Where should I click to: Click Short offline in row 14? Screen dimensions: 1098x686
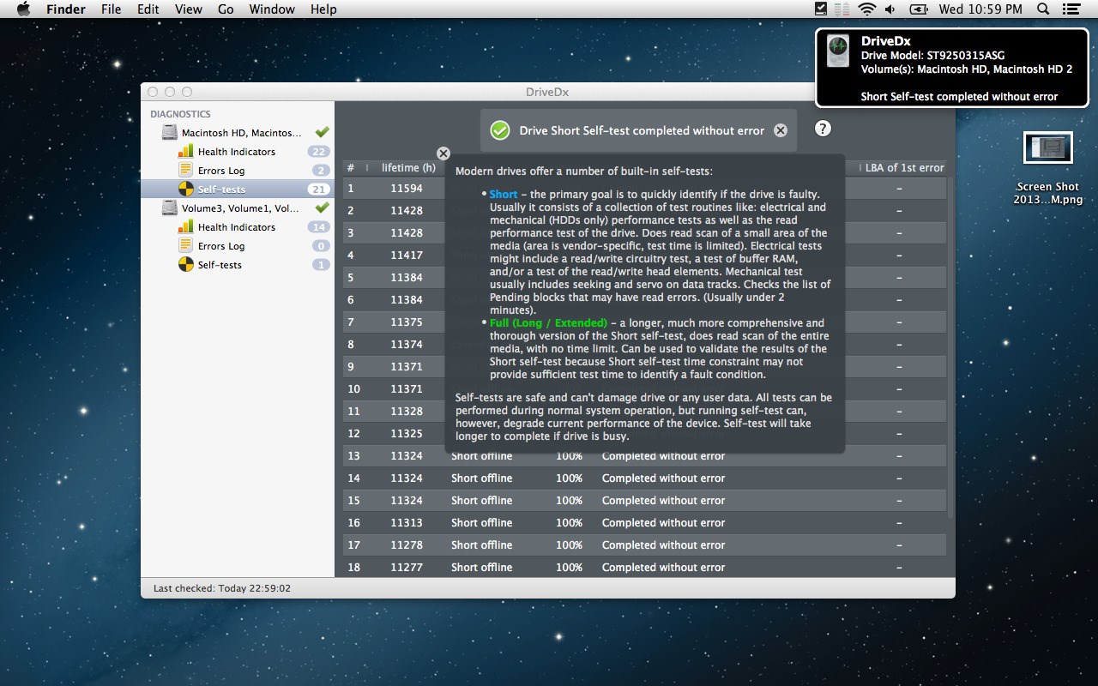(481, 478)
